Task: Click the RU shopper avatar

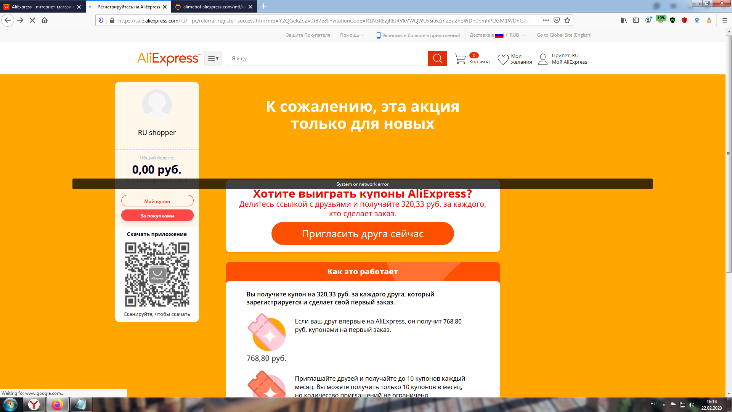Action: (157, 104)
